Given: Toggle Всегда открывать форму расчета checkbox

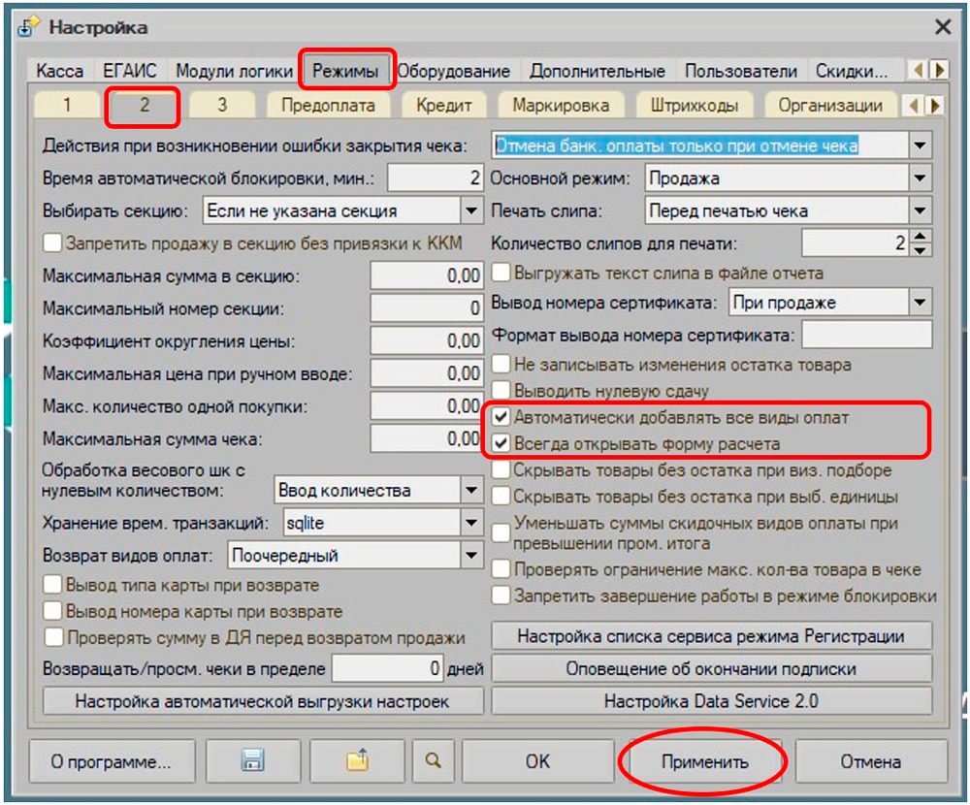Looking at the screenshot, I should click(501, 444).
